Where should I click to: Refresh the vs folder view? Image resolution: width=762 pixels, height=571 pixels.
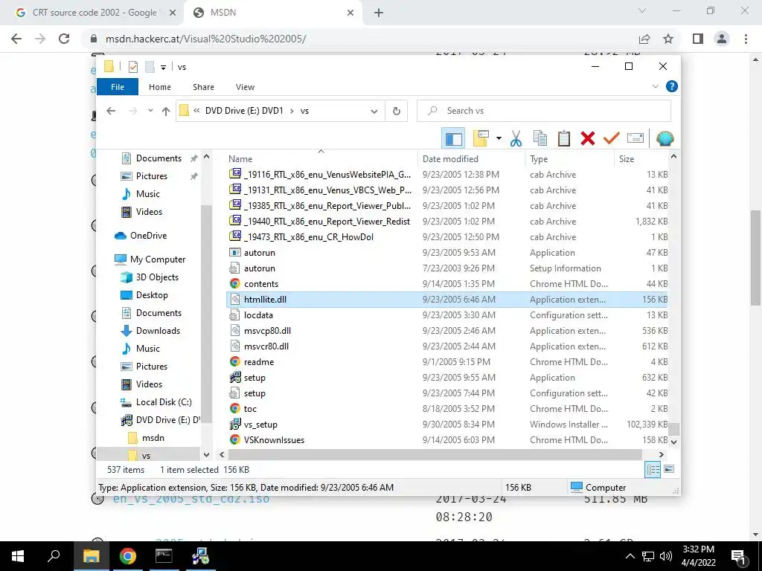coord(397,112)
